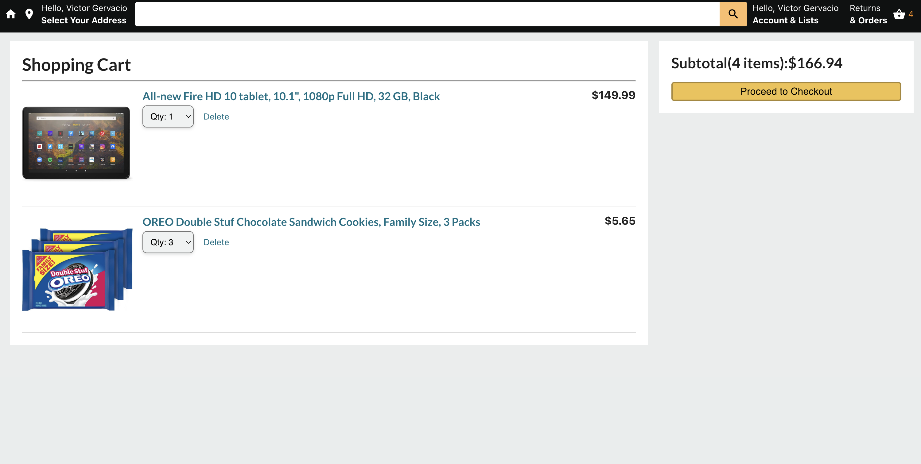
Task: Delete the Fire HD 10 tablet from cart
Action: [216, 116]
